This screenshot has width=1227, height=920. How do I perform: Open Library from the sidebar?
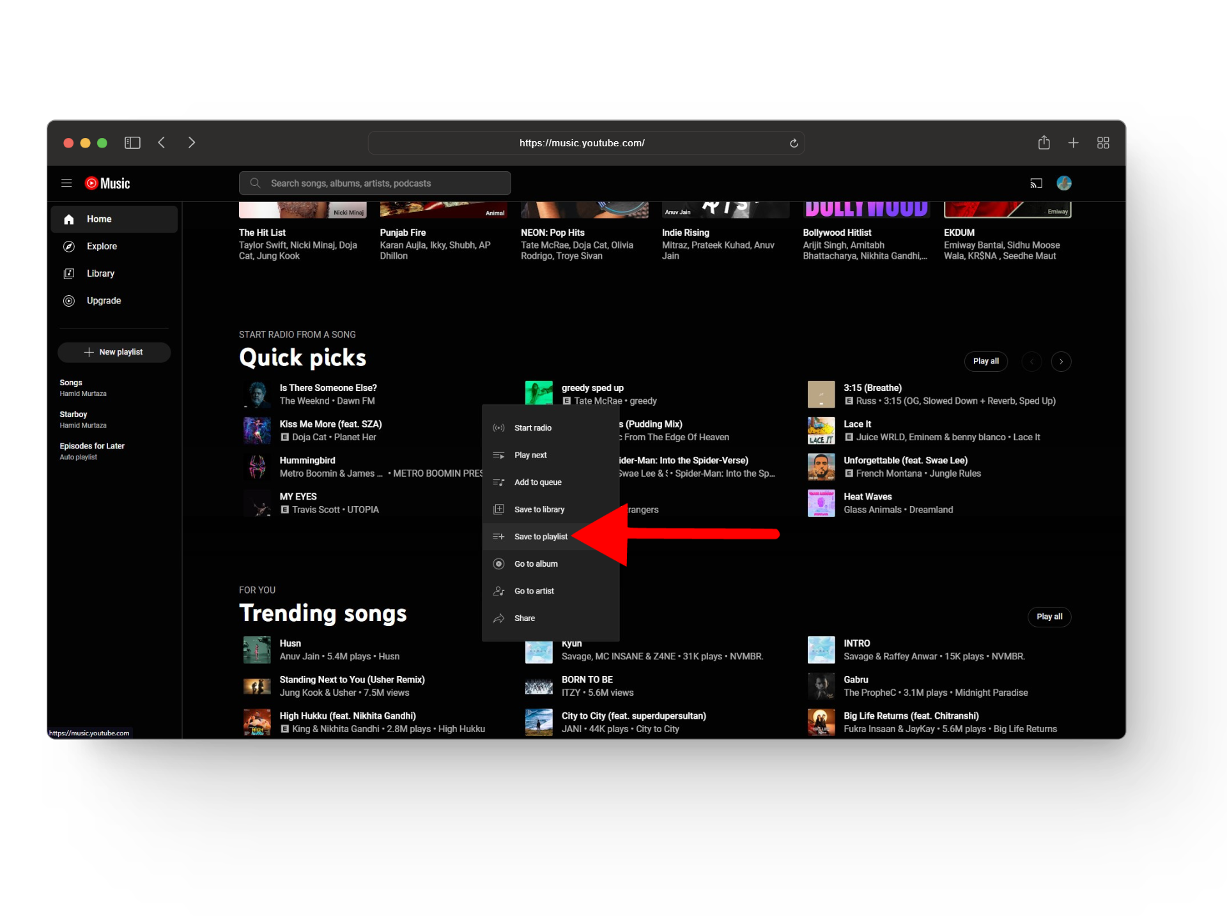[x=100, y=273]
